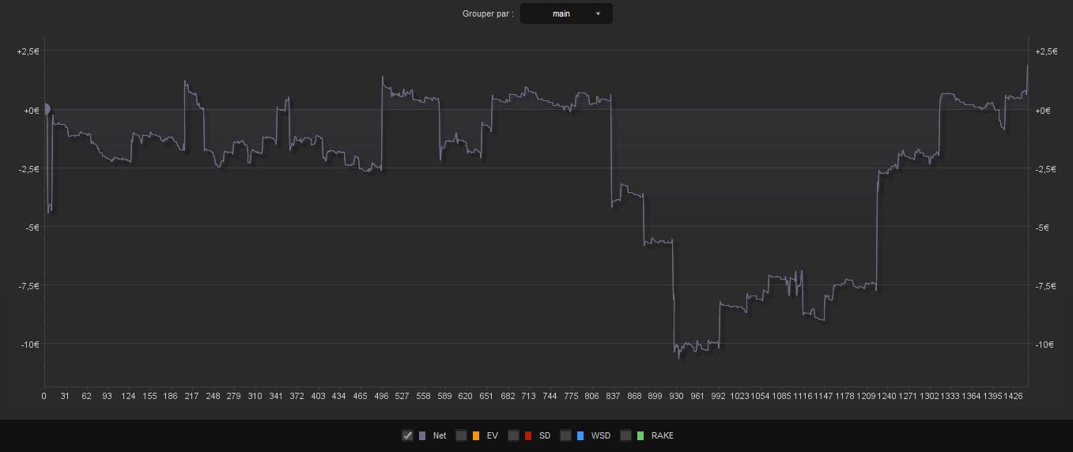Click the dropdown arrow beside 'main'

[598, 13]
